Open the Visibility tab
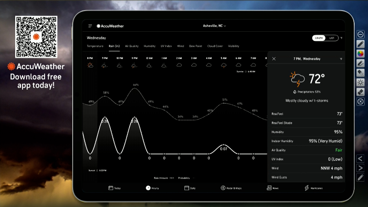368x207 pixels. pos(234,46)
